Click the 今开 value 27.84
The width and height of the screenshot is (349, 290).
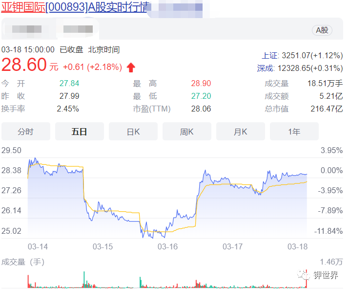click(x=69, y=84)
